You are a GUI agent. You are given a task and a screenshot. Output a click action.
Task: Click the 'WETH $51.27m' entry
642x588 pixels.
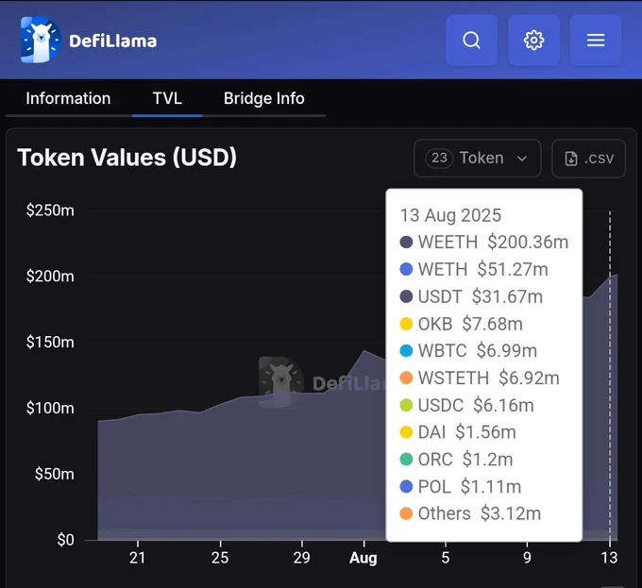474,269
